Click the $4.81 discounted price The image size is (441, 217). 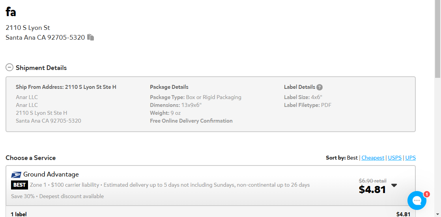click(372, 190)
